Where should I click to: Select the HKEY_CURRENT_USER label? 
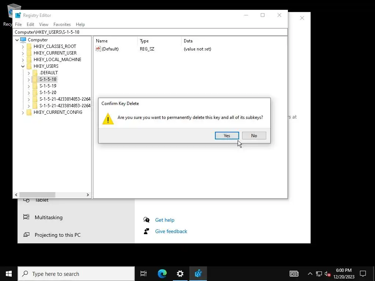coord(55,53)
